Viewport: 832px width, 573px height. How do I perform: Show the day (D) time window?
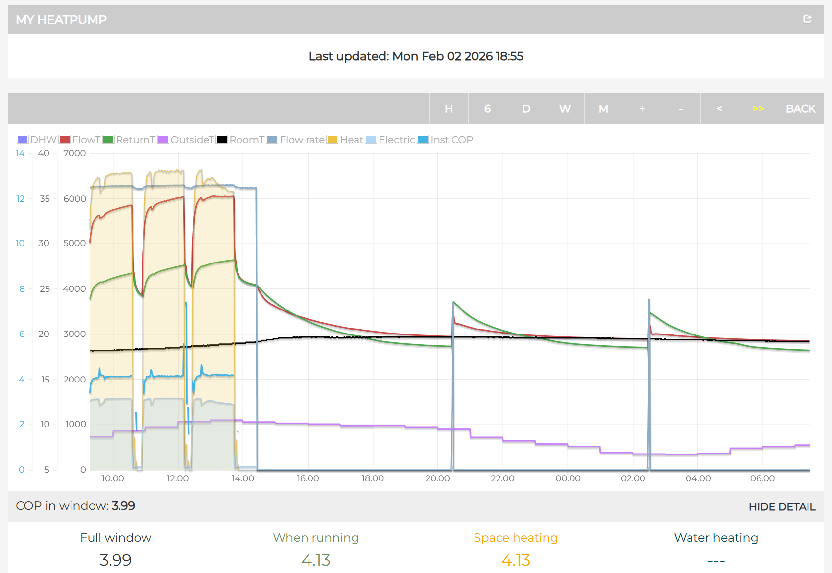(x=526, y=109)
